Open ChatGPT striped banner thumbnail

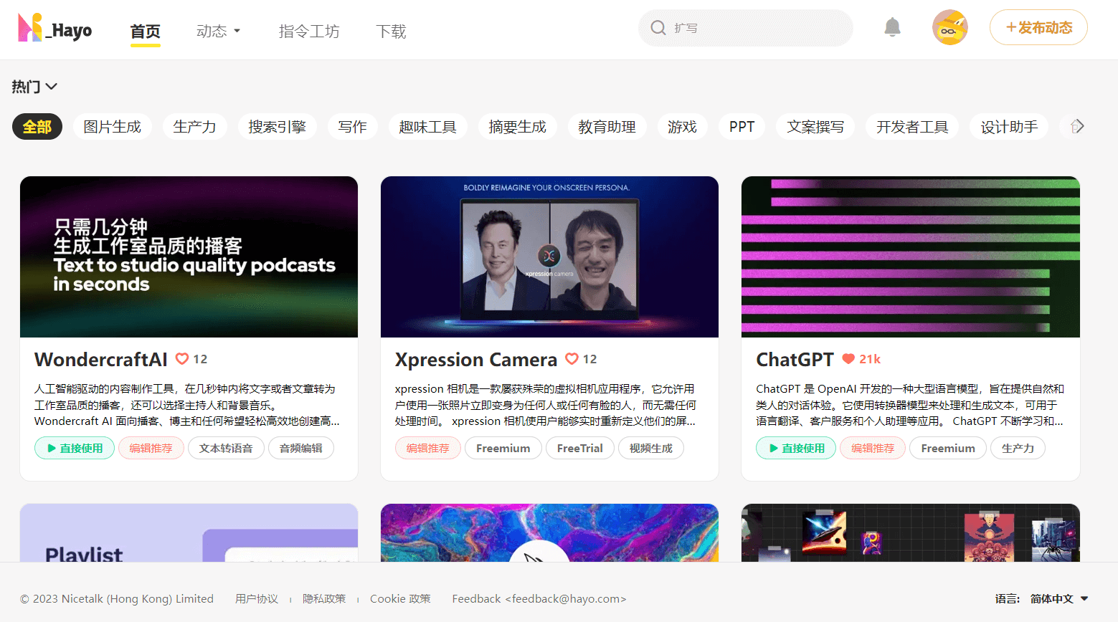[911, 257]
